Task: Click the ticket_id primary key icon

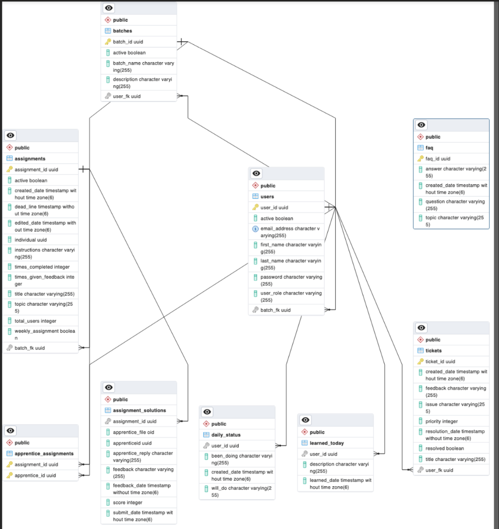Action: [x=421, y=361]
